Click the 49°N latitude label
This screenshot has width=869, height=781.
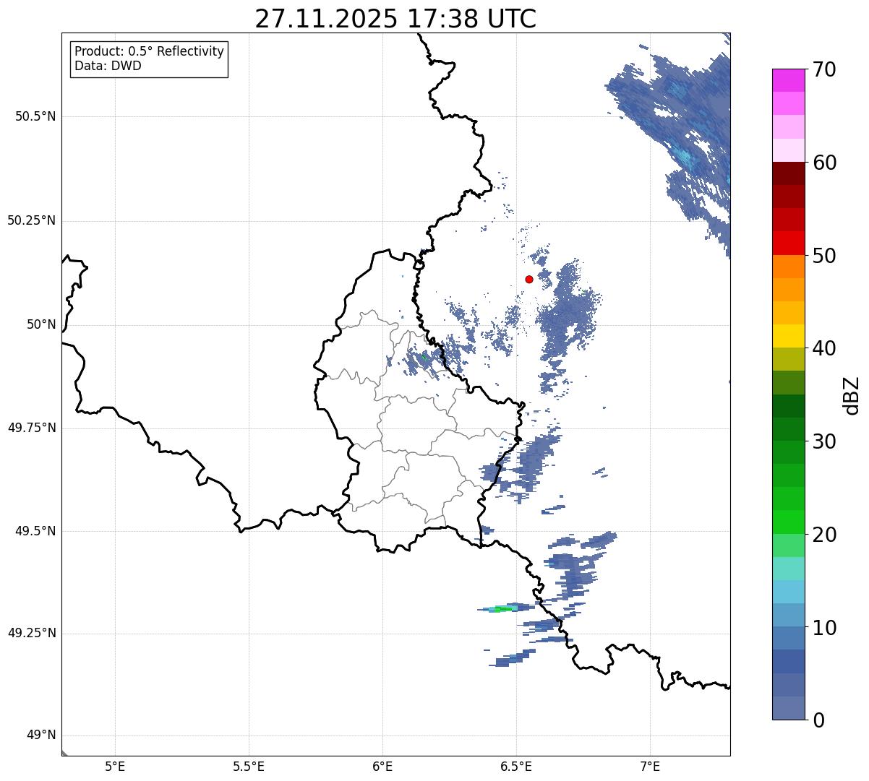coord(41,735)
